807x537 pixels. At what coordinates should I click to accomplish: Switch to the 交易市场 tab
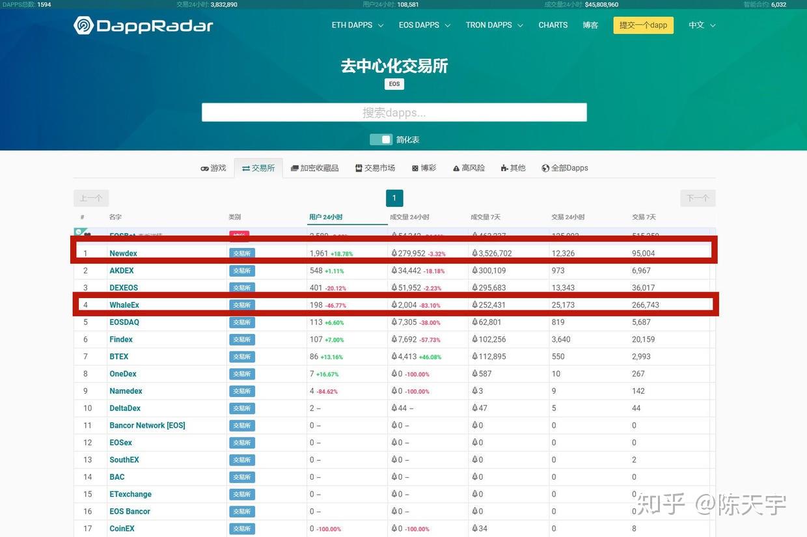[x=376, y=168]
